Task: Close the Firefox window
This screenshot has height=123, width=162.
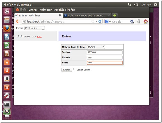Action: coord(18,10)
